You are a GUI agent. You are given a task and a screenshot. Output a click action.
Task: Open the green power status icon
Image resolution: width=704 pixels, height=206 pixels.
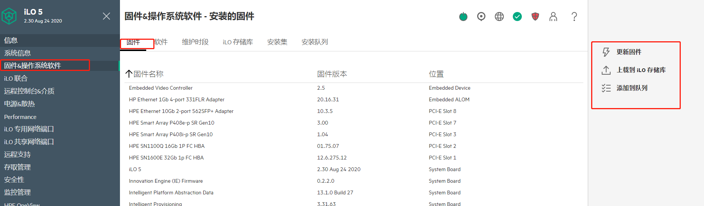(x=463, y=17)
